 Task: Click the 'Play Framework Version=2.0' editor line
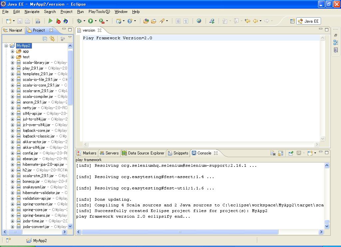coord(118,38)
